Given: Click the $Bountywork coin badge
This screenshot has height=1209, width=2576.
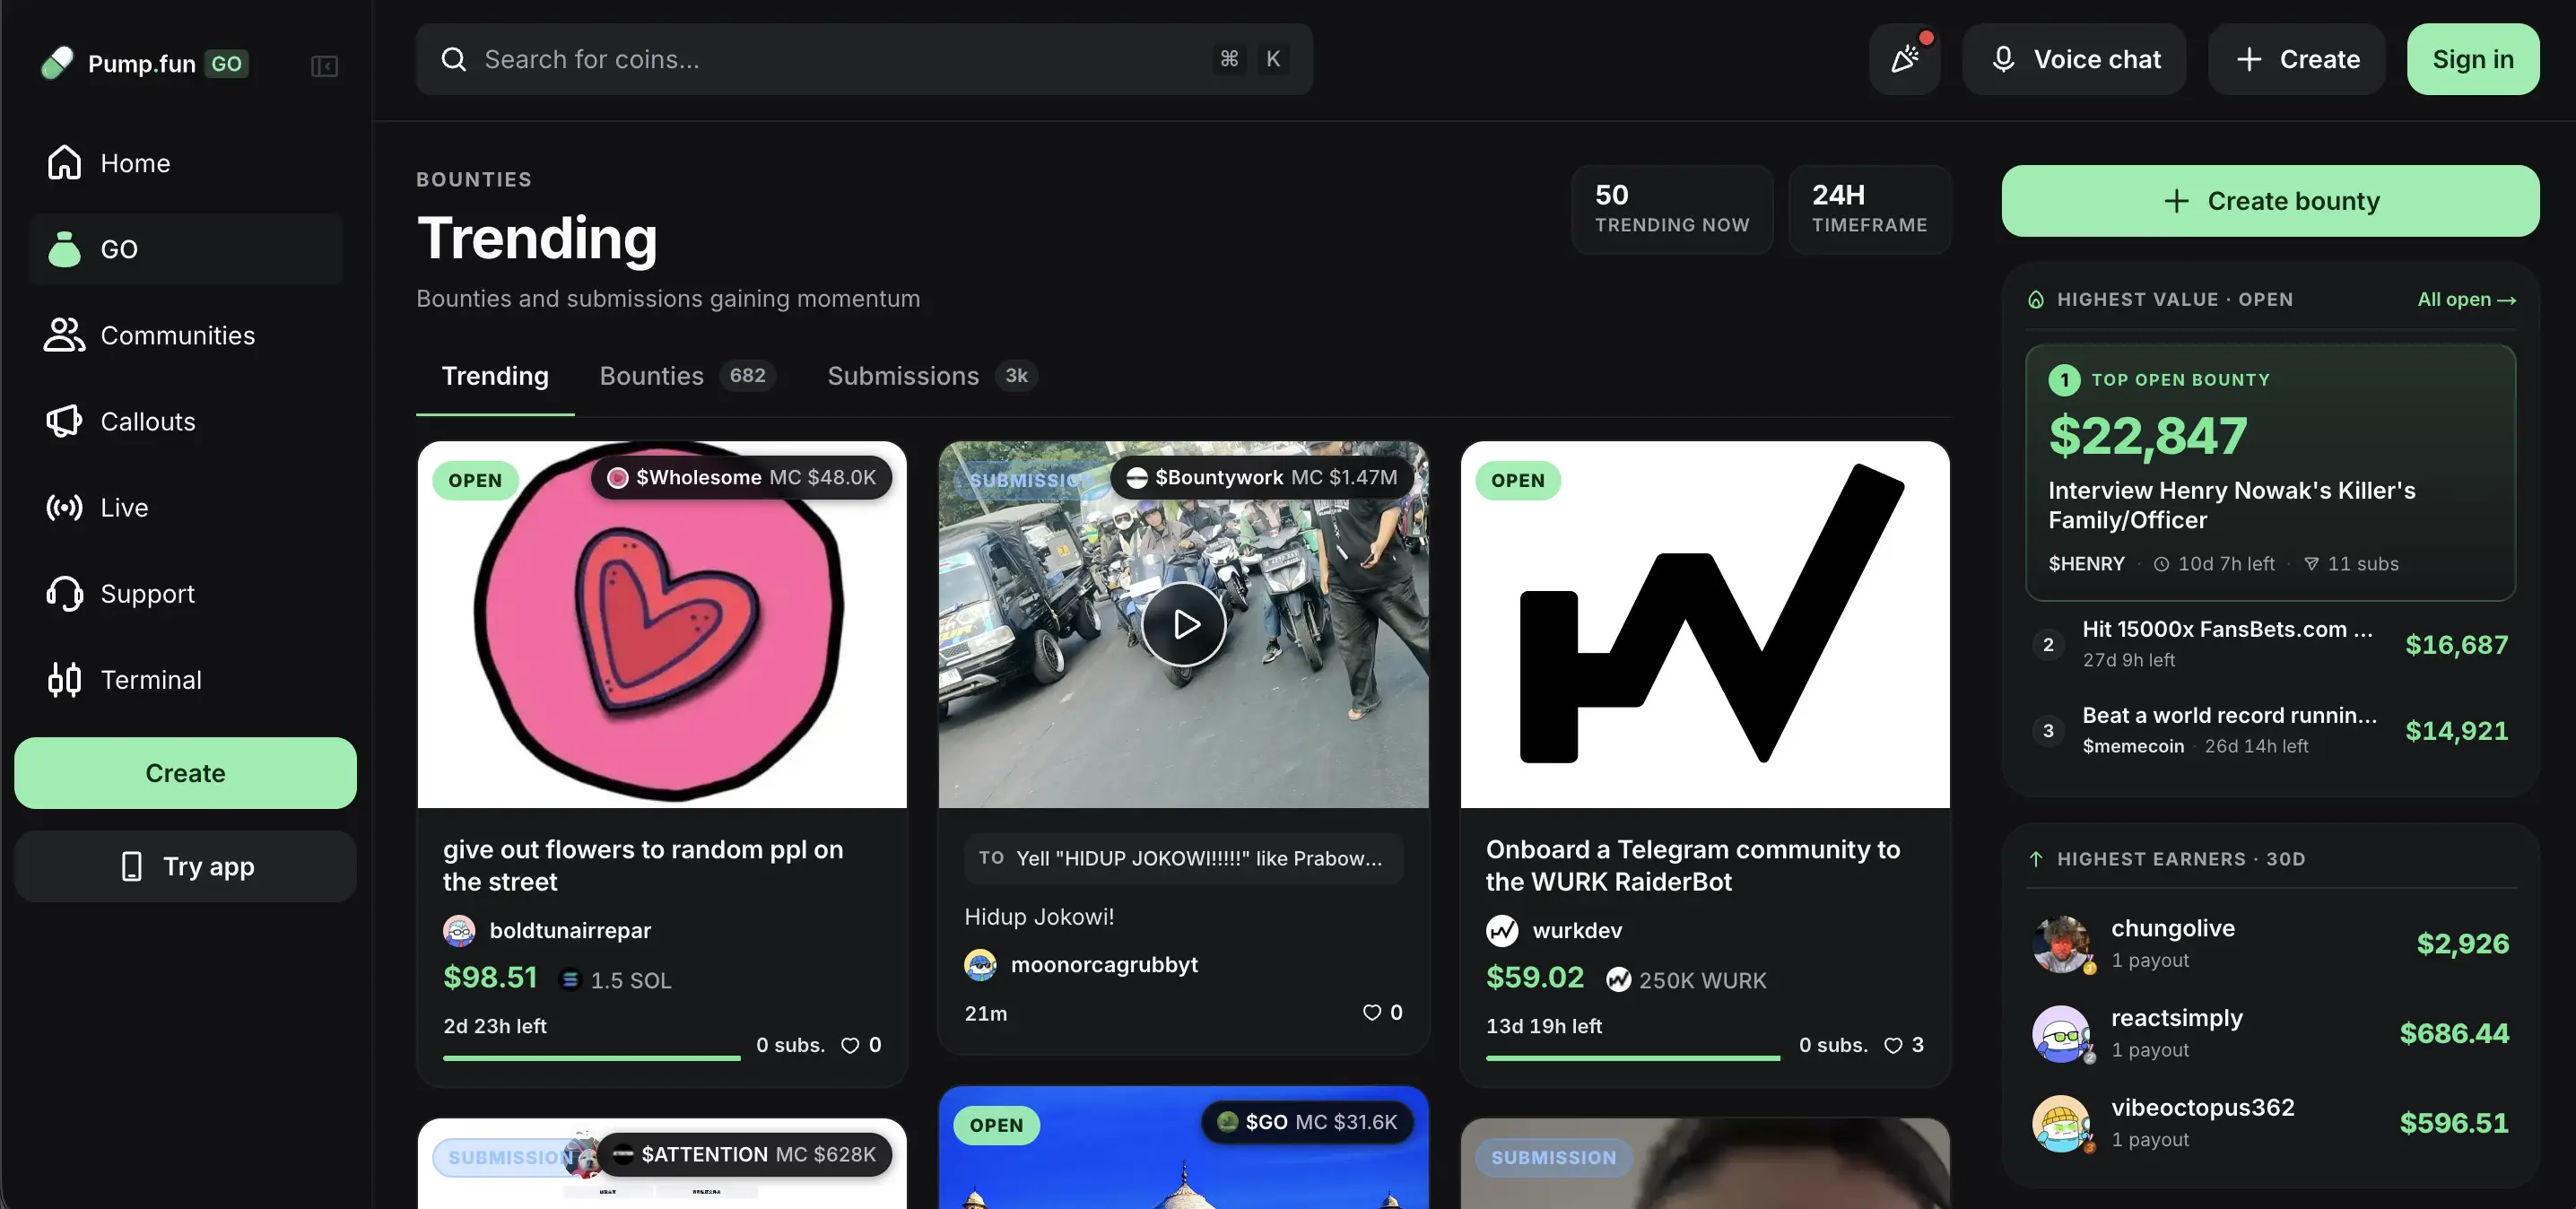Looking at the screenshot, I should pyautogui.click(x=1261, y=478).
